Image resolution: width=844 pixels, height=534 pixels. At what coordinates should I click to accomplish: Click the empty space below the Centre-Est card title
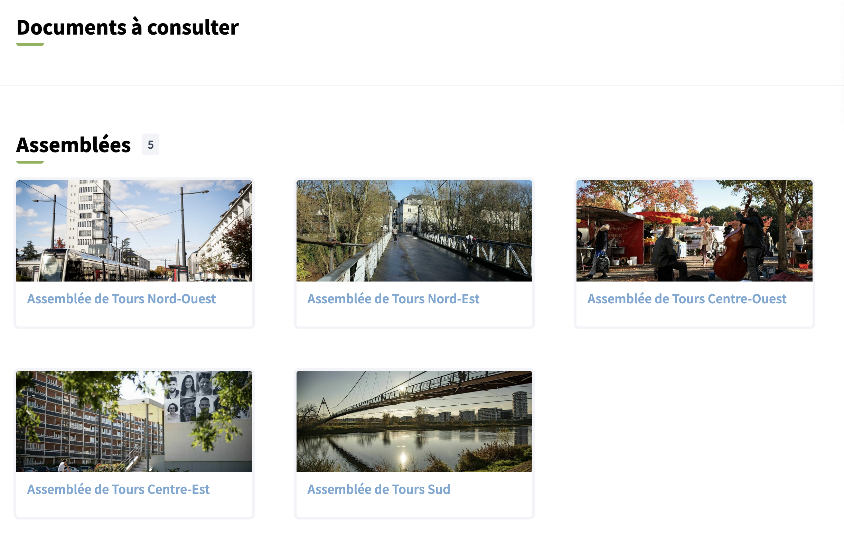pos(134,507)
